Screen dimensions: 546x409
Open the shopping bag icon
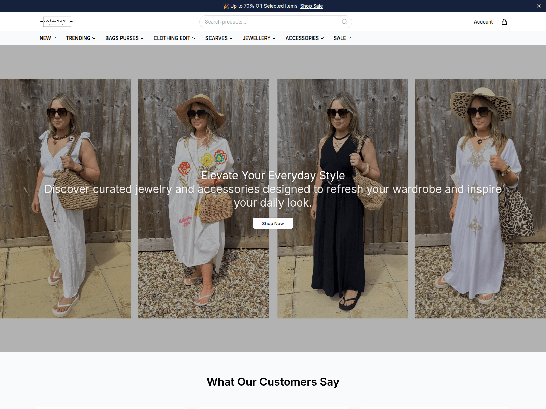pos(504,22)
